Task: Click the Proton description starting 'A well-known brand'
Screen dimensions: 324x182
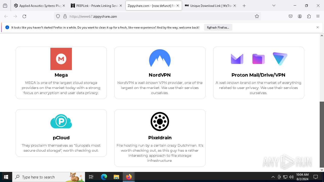Action: click(x=258, y=88)
